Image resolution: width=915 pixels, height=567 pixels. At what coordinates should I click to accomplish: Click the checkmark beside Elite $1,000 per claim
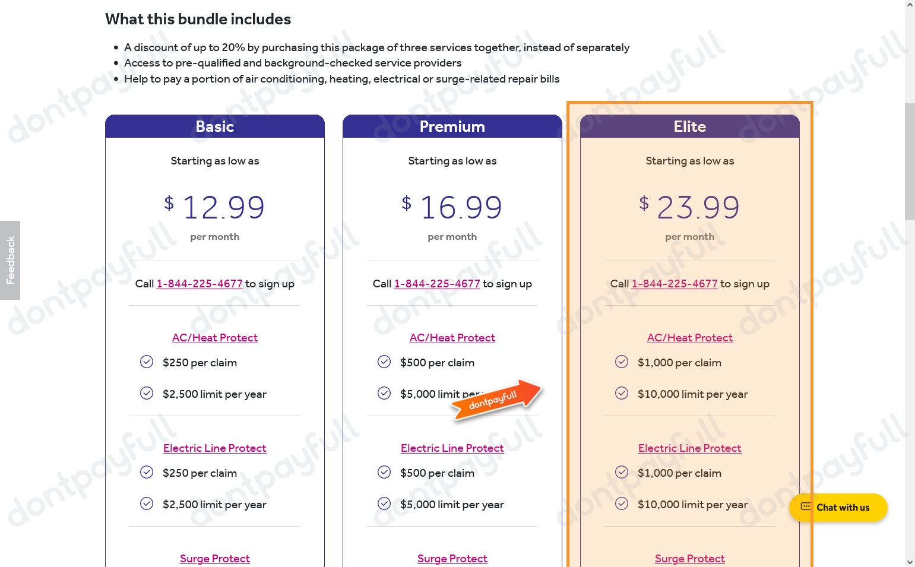pyautogui.click(x=622, y=361)
